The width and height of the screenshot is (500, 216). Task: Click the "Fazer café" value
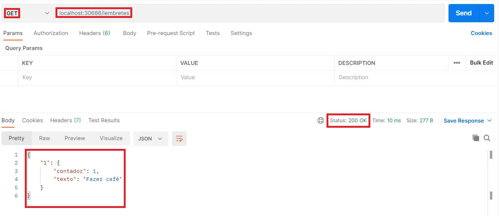[102, 179]
